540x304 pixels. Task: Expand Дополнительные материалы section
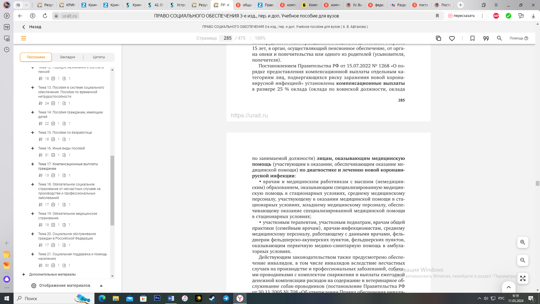click(x=24, y=274)
